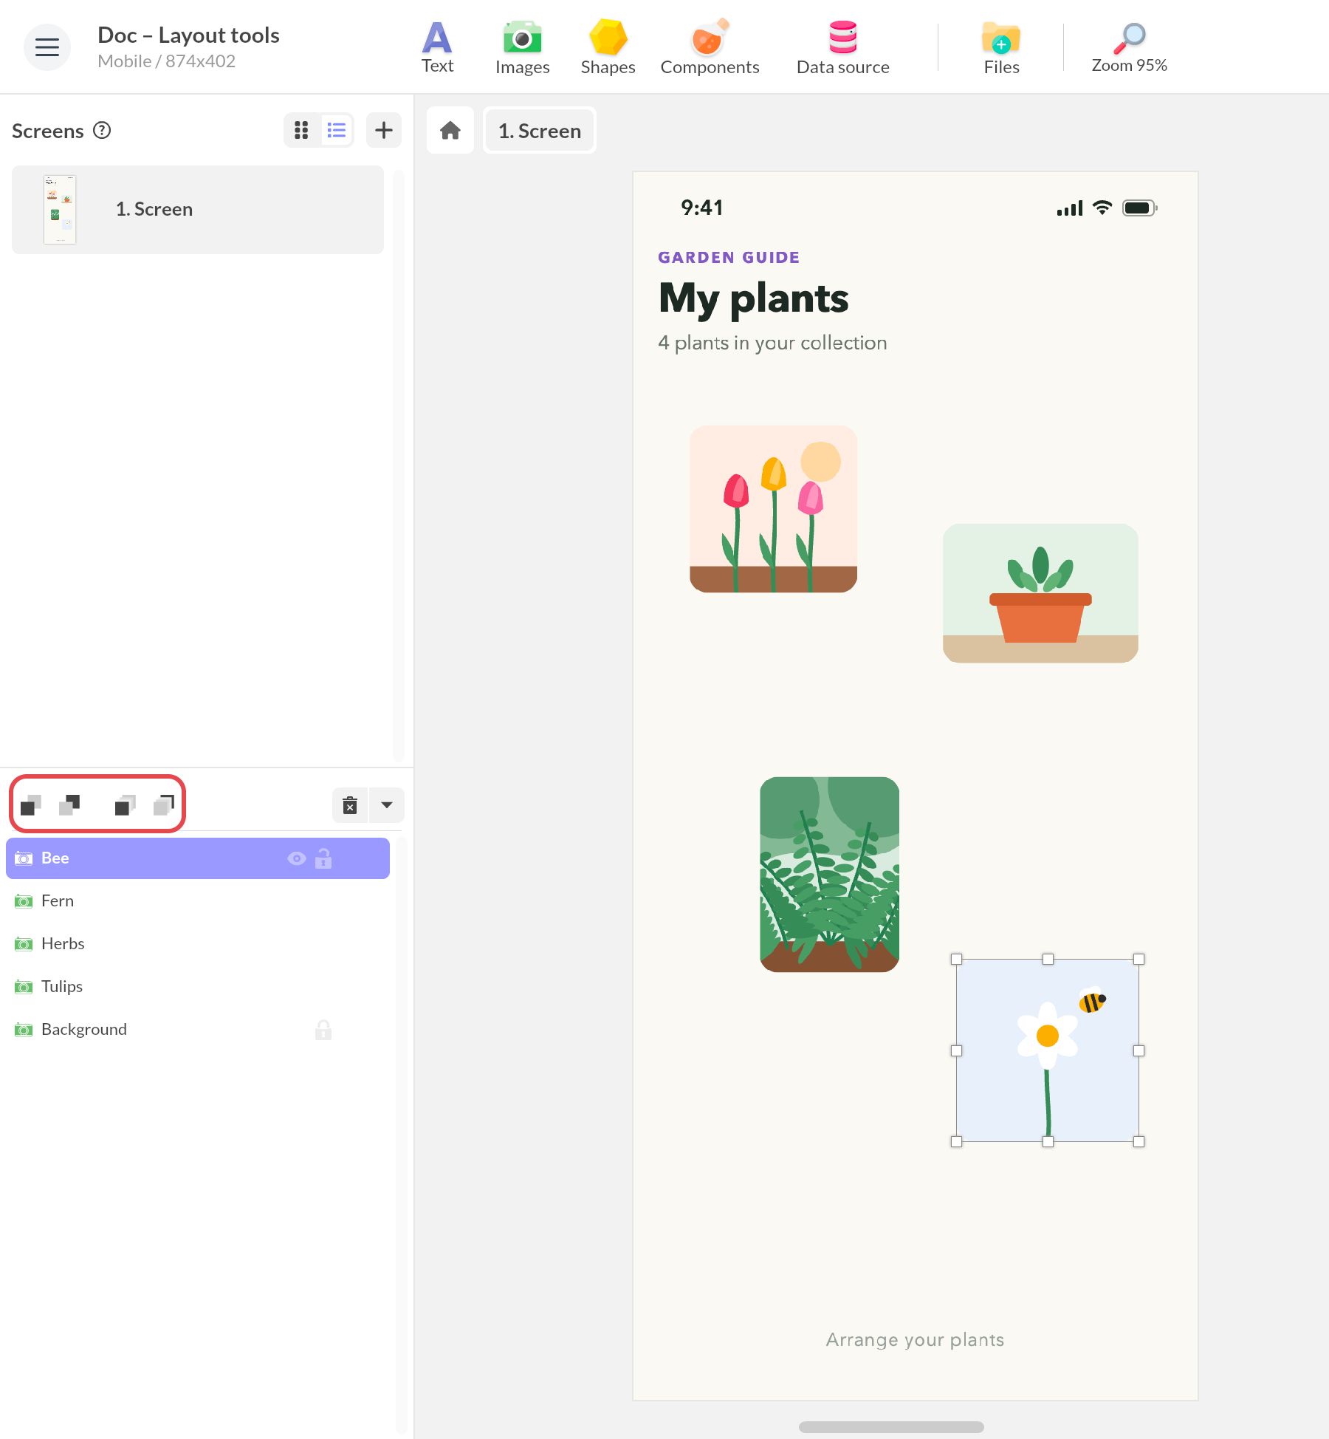Select the Herbs layer

click(x=198, y=944)
